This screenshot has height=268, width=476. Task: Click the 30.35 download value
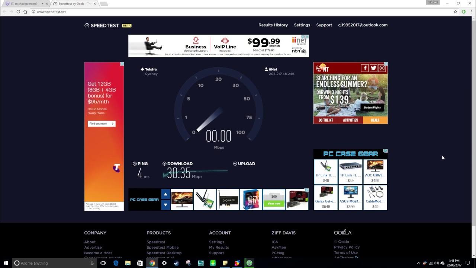click(x=178, y=173)
